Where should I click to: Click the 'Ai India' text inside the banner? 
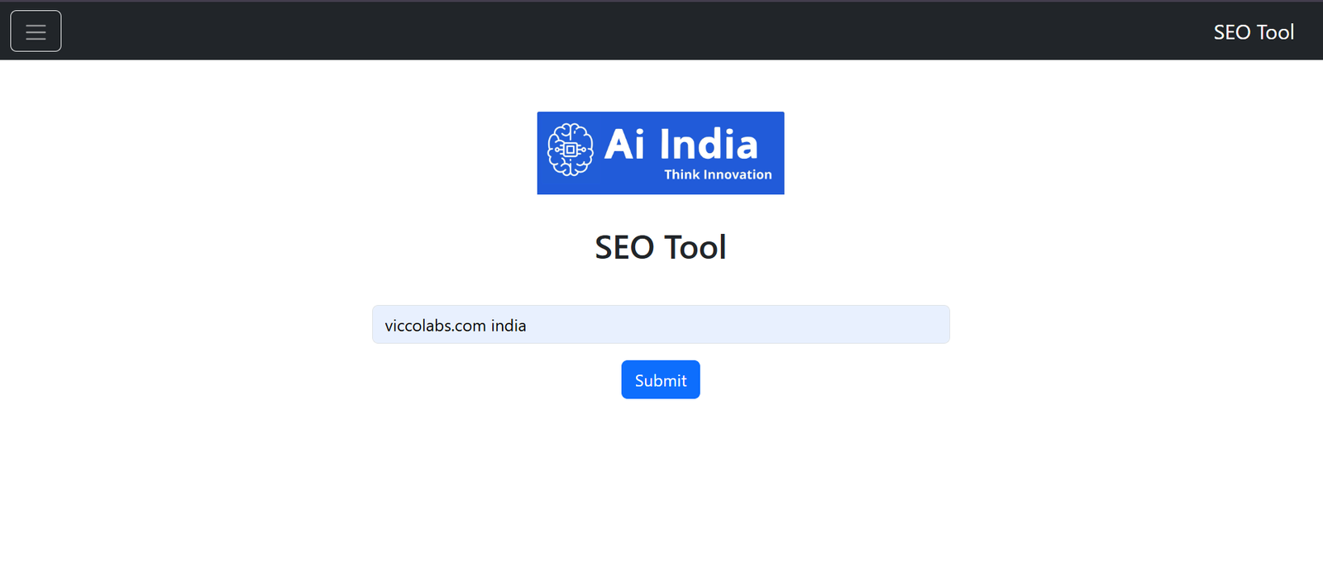pyautogui.click(x=683, y=144)
